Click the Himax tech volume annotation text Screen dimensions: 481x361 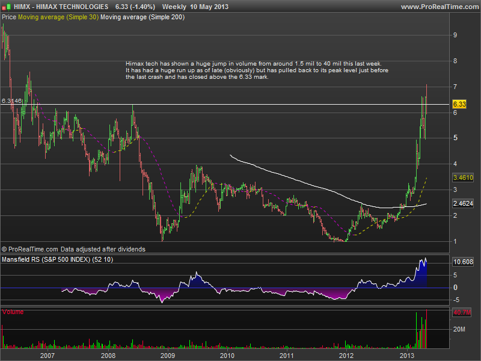[x=257, y=70]
